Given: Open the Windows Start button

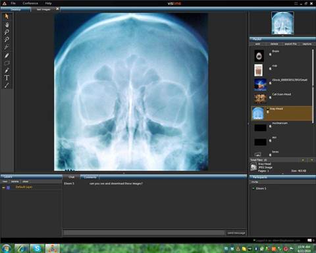Looking at the screenshot, I should (6, 248).
